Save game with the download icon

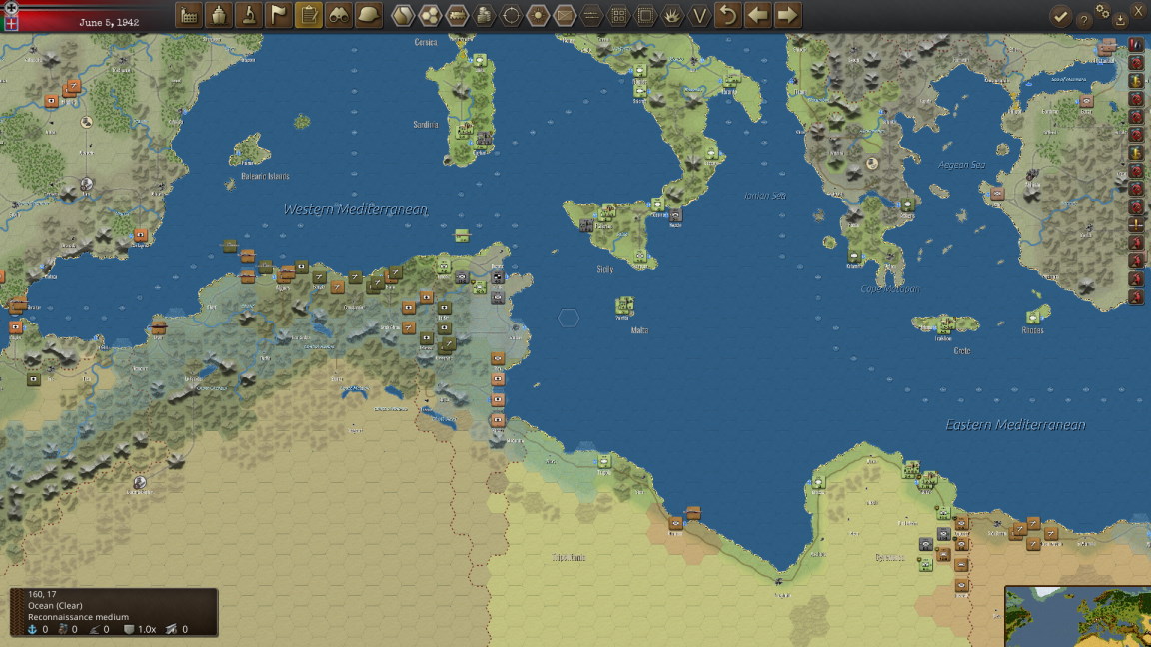pos(1120,21)
